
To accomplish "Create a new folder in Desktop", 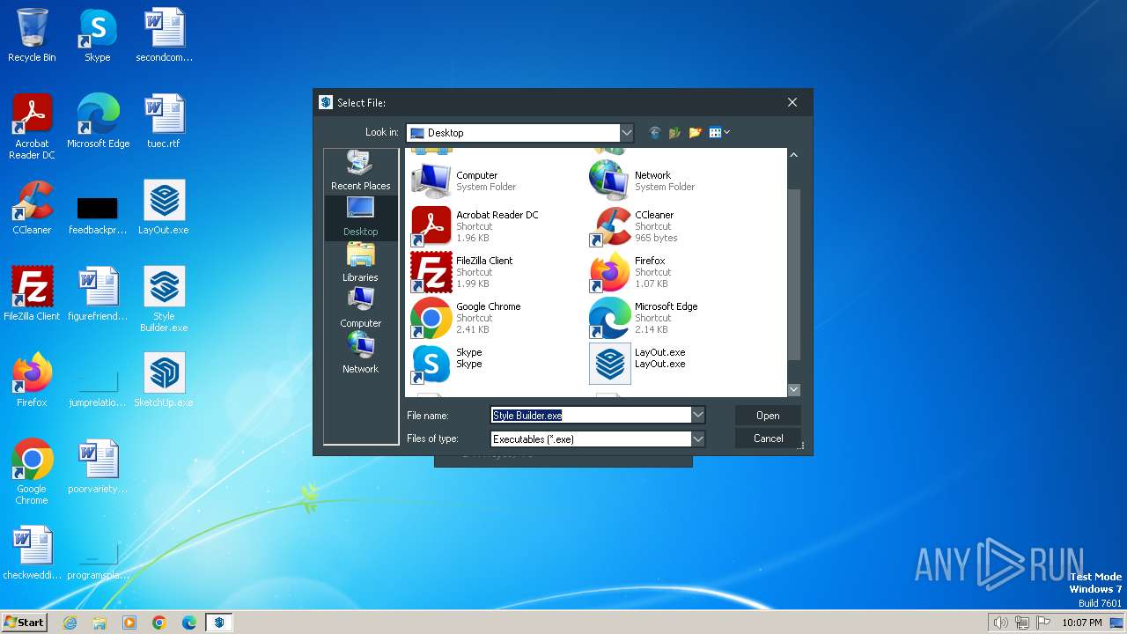I will pos(695,133).
